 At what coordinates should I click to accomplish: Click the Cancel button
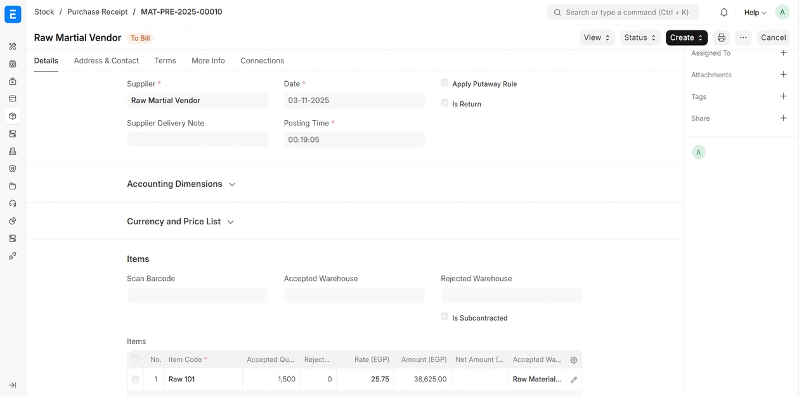[x=773, y=38]
